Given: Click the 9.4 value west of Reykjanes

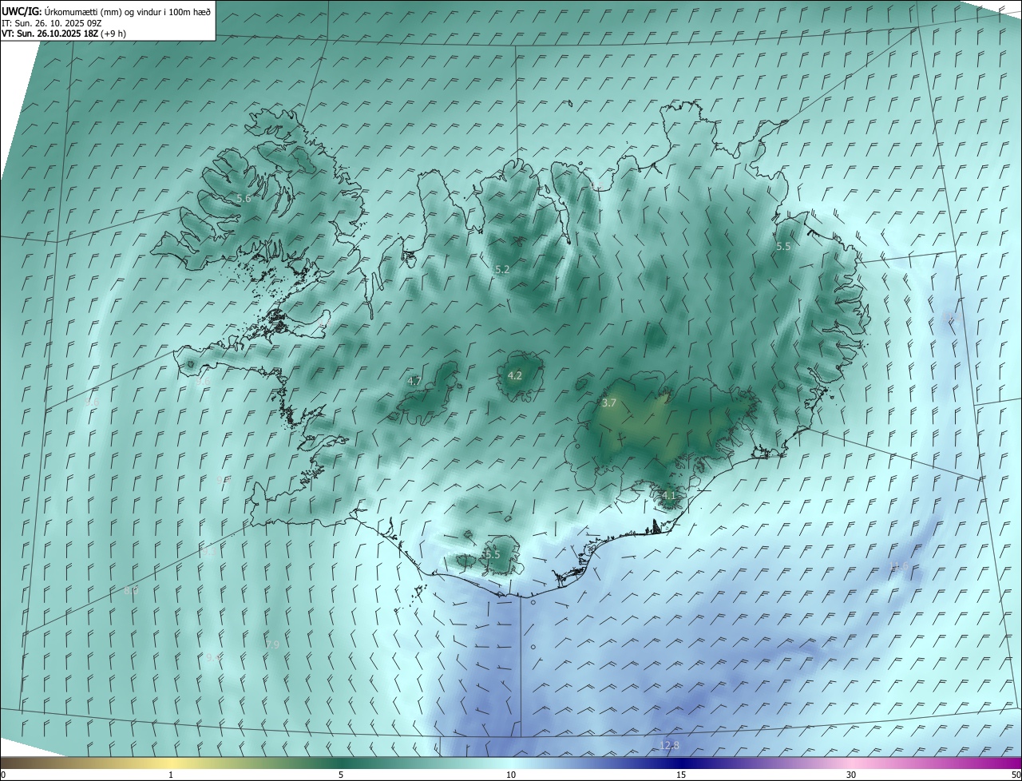Looking at the screenshot, I should [x=224, y=481].
